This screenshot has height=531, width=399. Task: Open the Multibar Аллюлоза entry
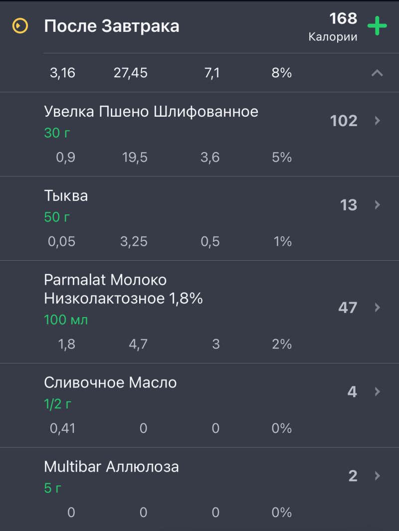111,467
